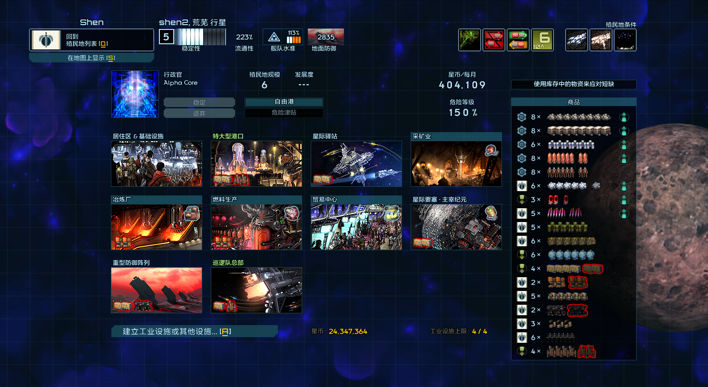Toggle the 自由港 free port option
Image resolution: width=708 pixels, height=387 pixels.
click(x=284, y=102)
